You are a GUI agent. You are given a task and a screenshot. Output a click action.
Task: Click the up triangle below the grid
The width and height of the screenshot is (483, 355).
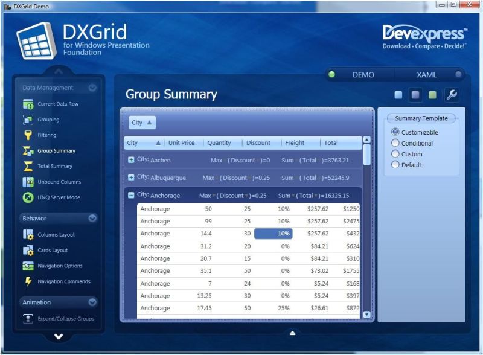tap(293, 333)
